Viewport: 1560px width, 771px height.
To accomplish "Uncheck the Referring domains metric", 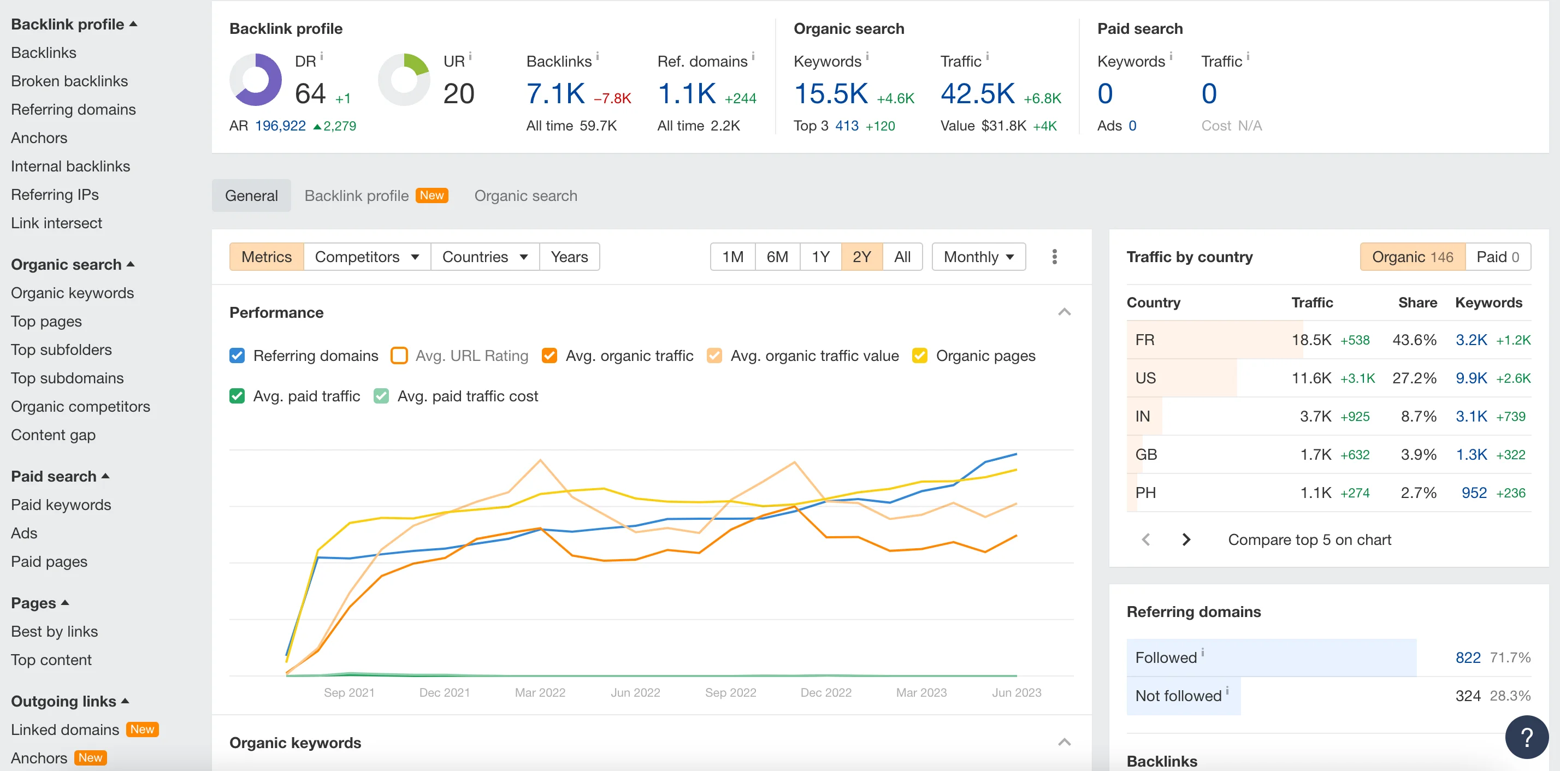I will click(238, 355).
